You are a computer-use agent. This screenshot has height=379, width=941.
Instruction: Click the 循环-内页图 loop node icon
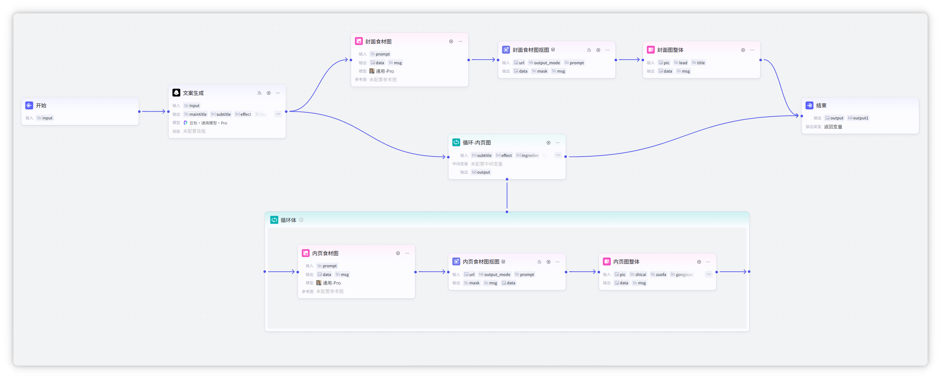point(456,143)
